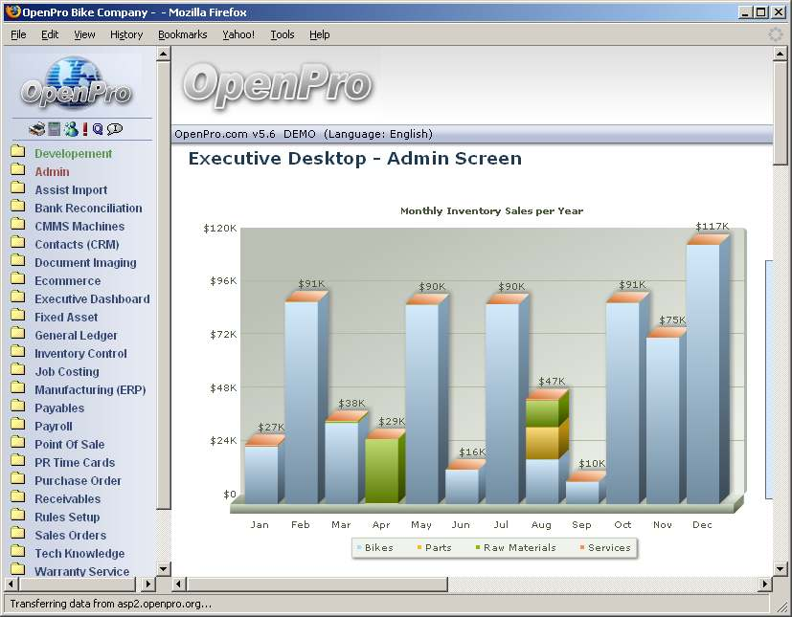The width and height of the screenshot is (792, 617).
Task: Click the sidebar vertical scrollbar down arrow
Action: (x=163, y=569)
